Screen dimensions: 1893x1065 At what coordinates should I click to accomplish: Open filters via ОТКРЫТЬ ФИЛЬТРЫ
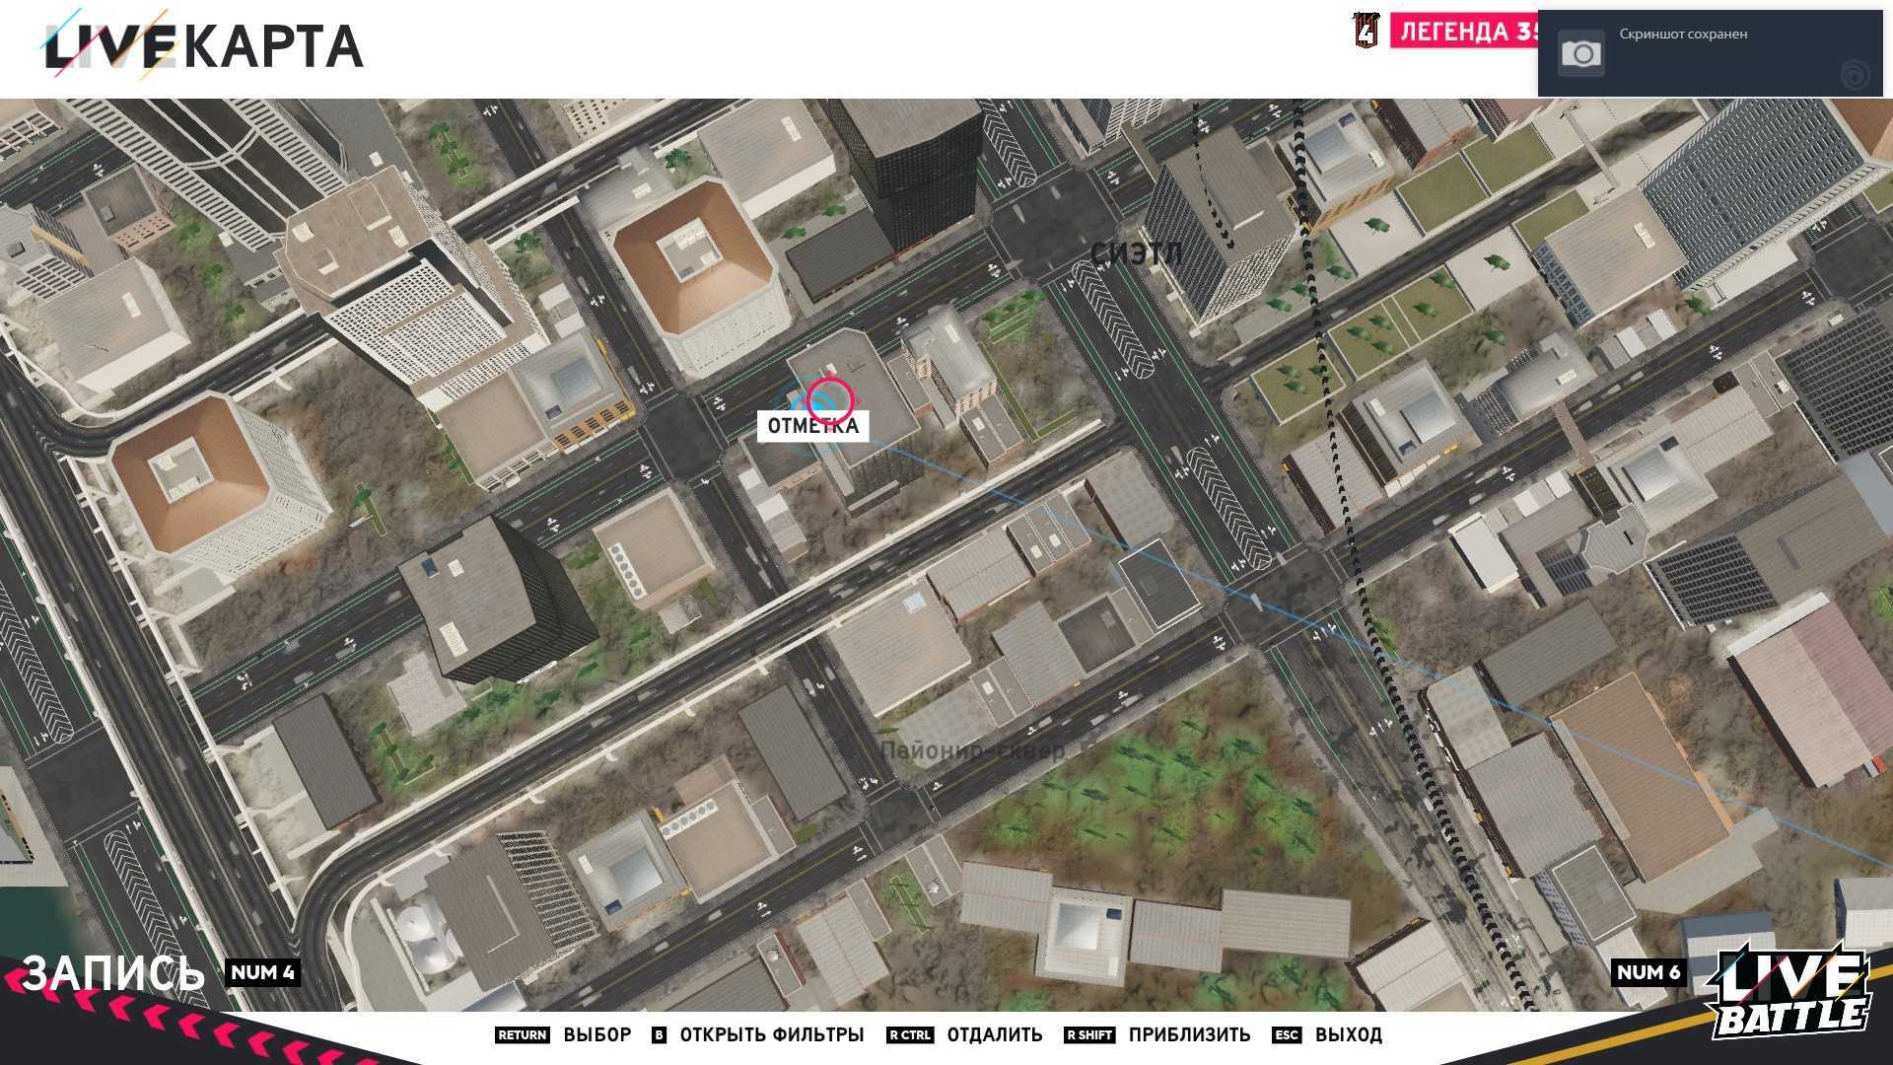[x=771, y=1034]
